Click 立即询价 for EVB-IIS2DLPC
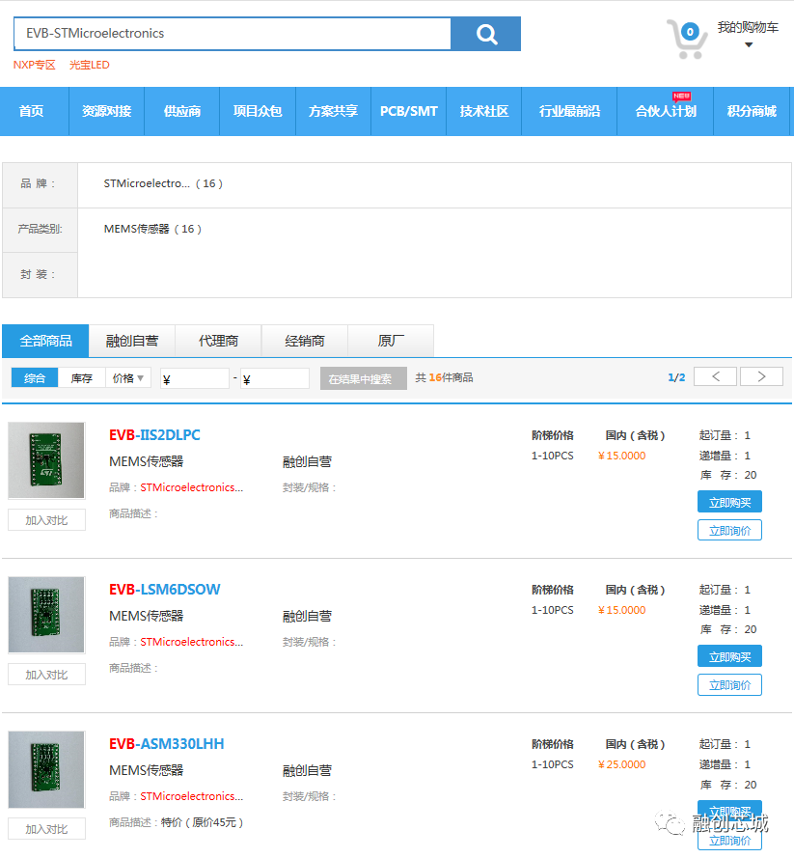 [x=729, y=530]
